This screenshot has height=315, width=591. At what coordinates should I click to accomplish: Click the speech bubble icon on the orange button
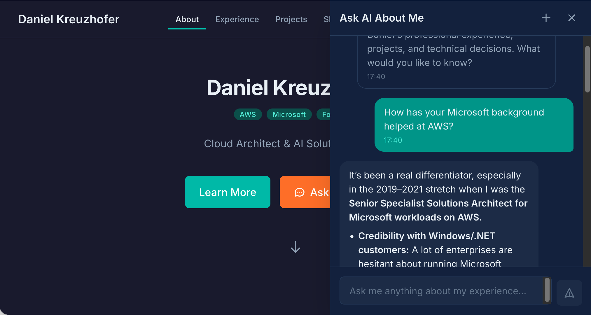pyautogui.click(x=299, y=192)
